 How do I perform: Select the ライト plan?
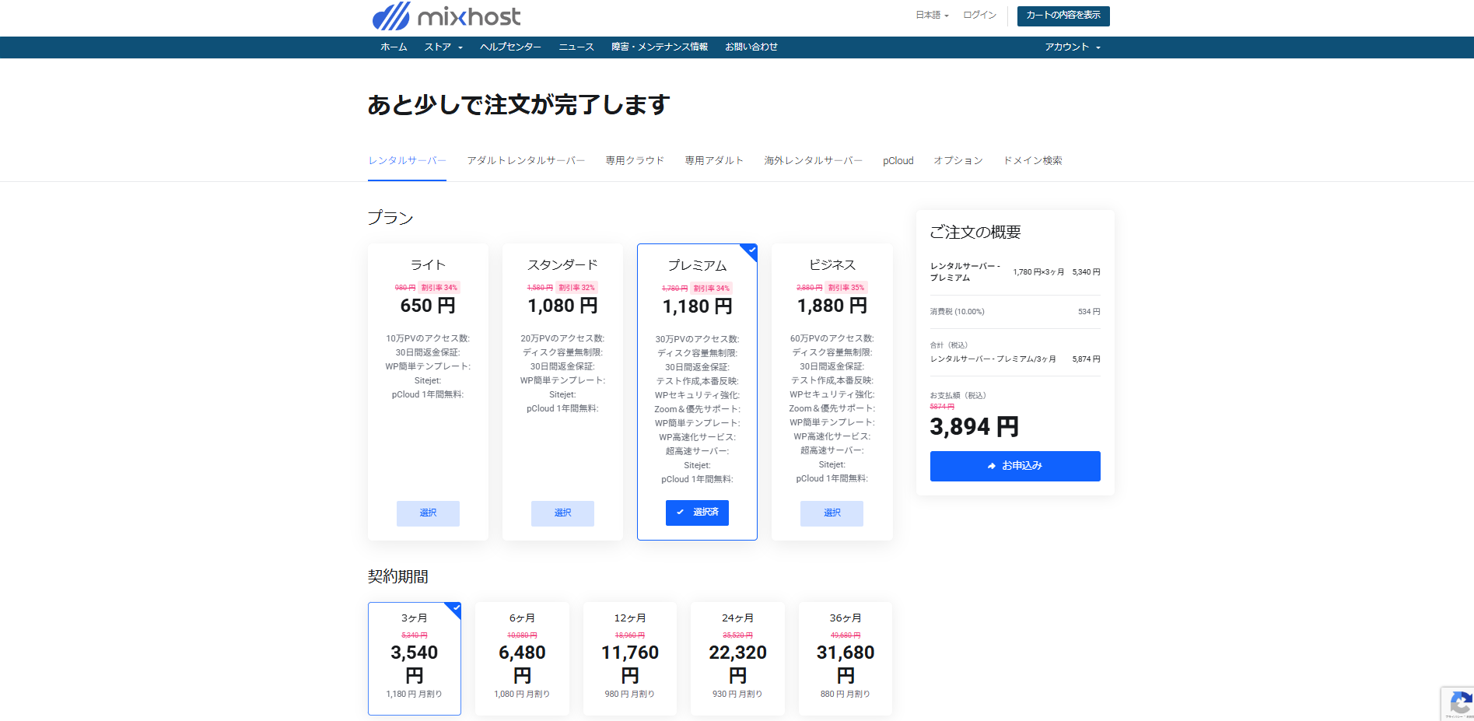pos(428,513)
